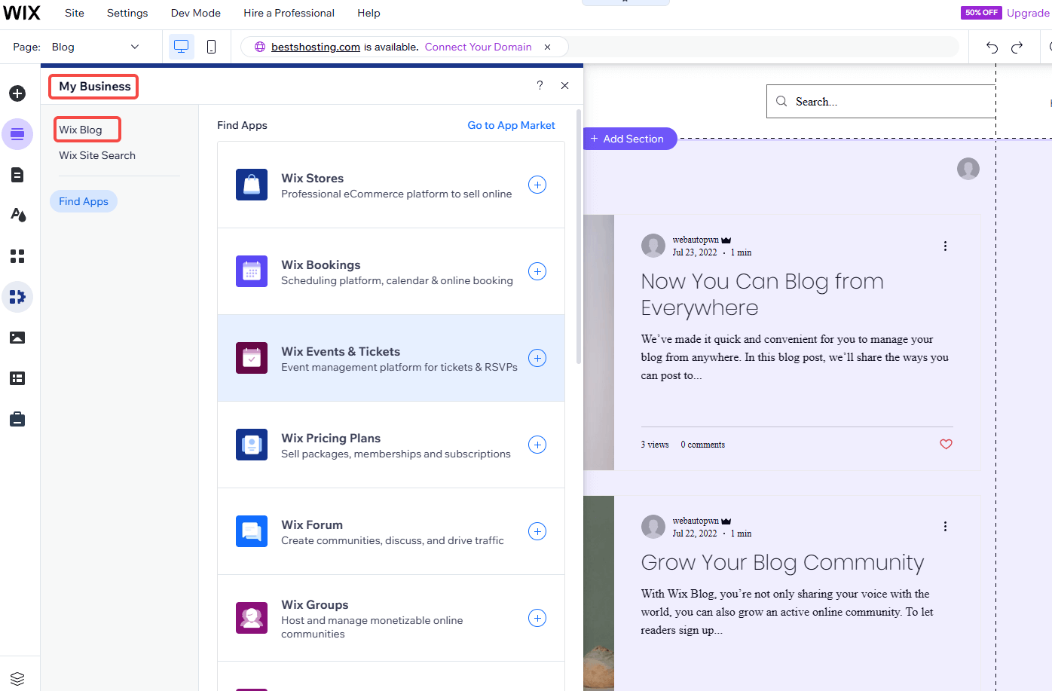This screenshot has width=1052, height=691.
Task: Open the Pages & Menu sidebar icon
Action: [17, 175]
